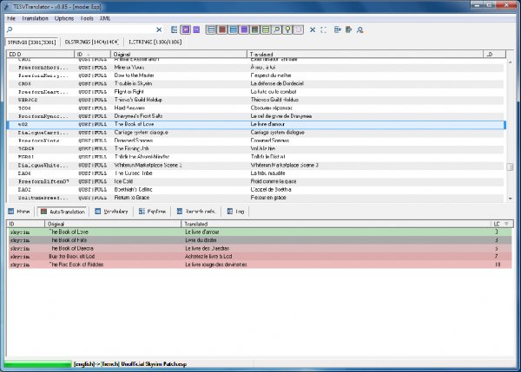Click the scrollbar up arrow of strings list
Screen dimensions: 521x372
point(511,62)
